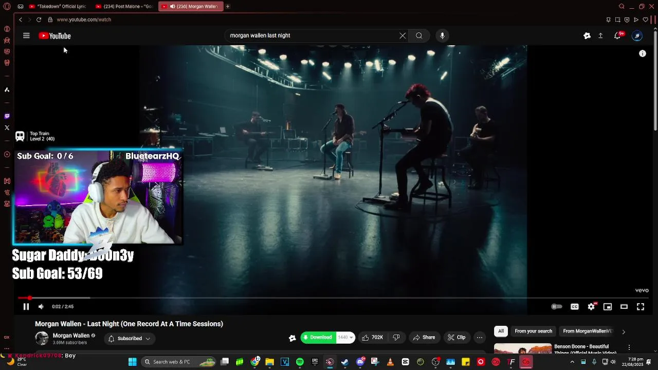This screenshot has height=370, width=658.
Task: Open options for Benson Boone video
Action: tap(629, 348)
